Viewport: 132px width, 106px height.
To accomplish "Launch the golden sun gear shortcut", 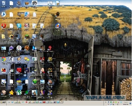I will pos(50,59).
